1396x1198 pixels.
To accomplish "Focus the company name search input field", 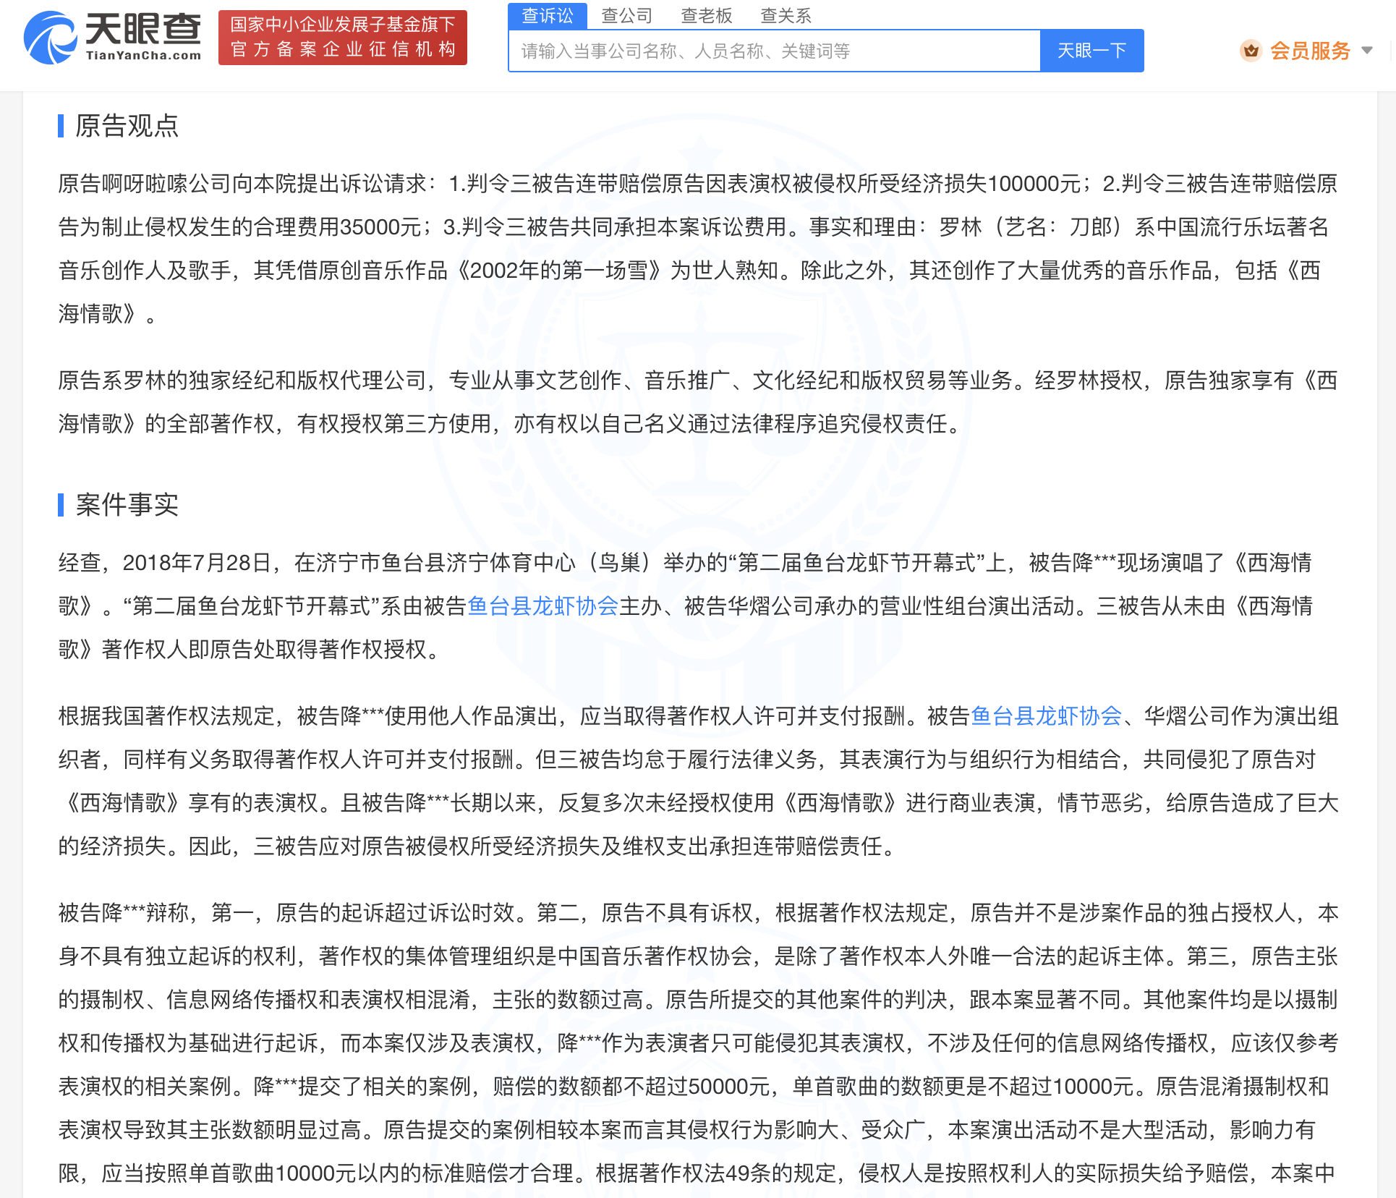I will (x=775, y=51).
